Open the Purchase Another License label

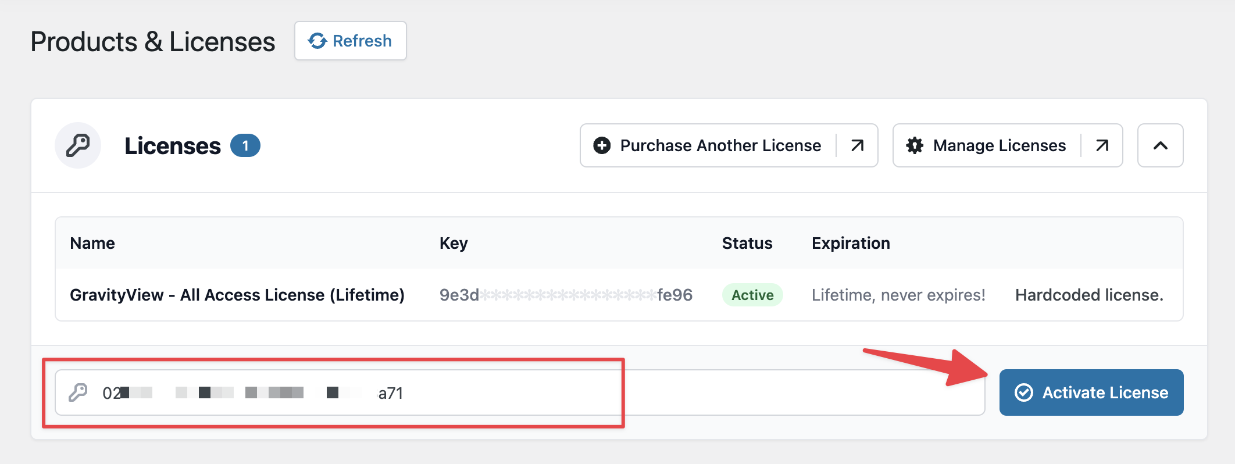pos(720,145)
